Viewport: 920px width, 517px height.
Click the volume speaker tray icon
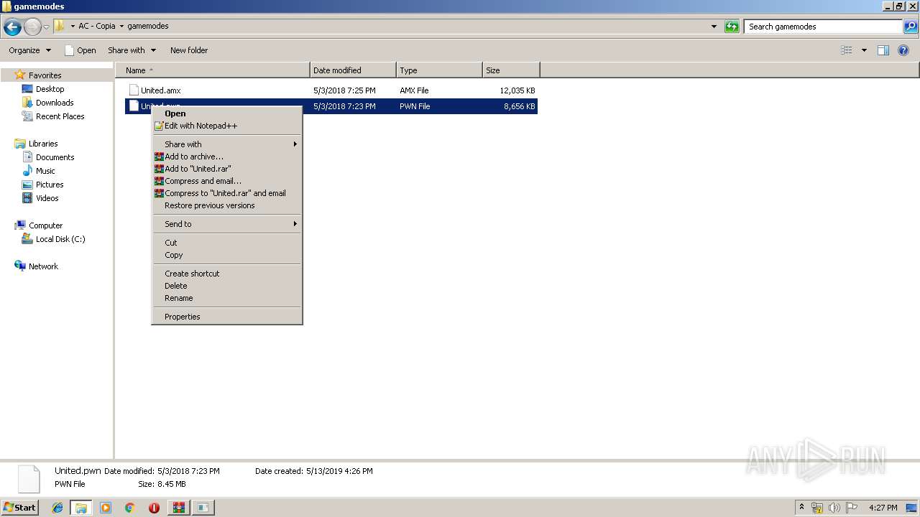(834, 508)
